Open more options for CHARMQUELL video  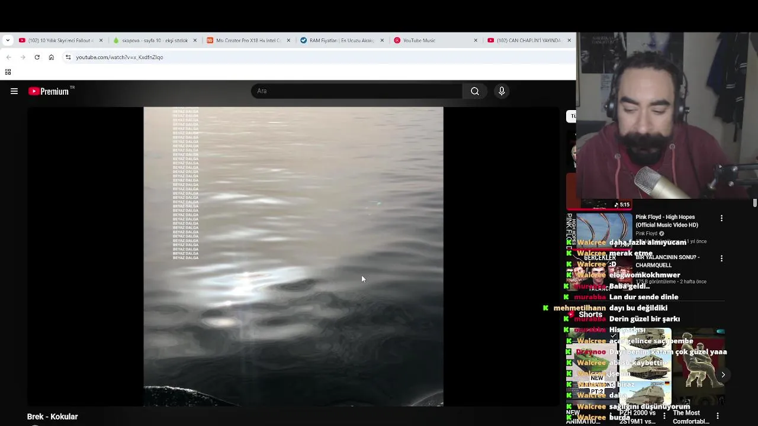coord(721,259)
